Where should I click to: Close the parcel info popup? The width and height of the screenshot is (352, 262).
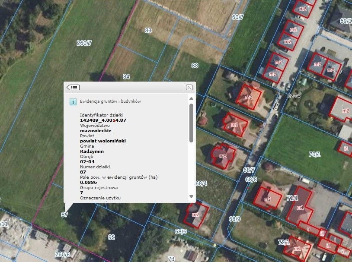[x=189, y=88]
